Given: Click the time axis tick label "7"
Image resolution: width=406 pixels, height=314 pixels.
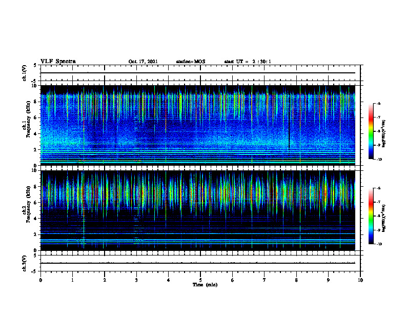Looking at the screenshot, I should (x=265, y=280).
